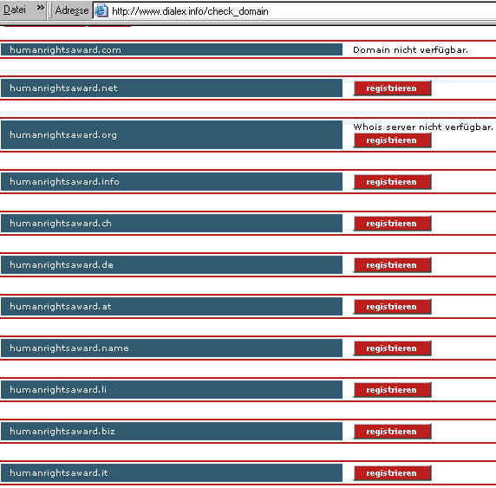
Task: Open the Datei menu
Action: click(14, 10)
